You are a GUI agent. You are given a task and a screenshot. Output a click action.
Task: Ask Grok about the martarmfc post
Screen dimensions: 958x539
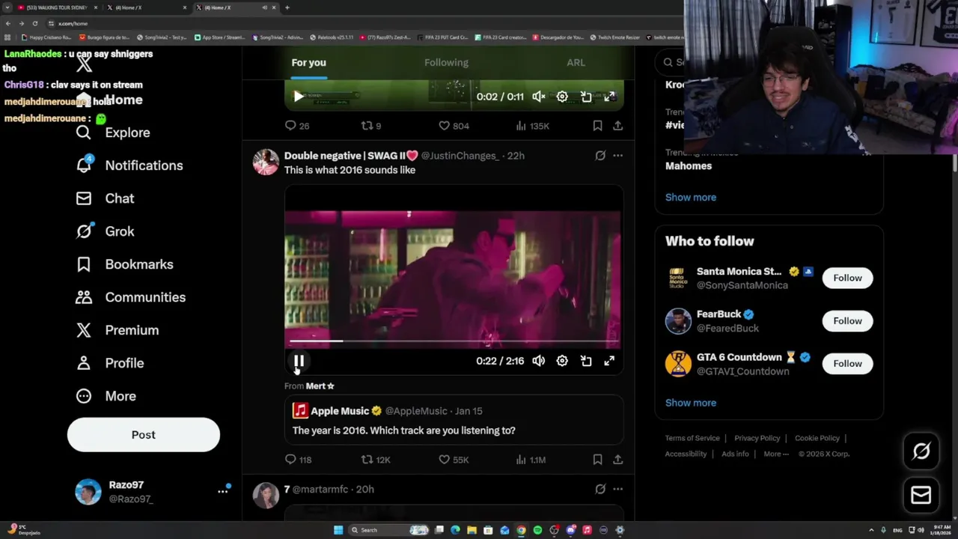[600, 489]
